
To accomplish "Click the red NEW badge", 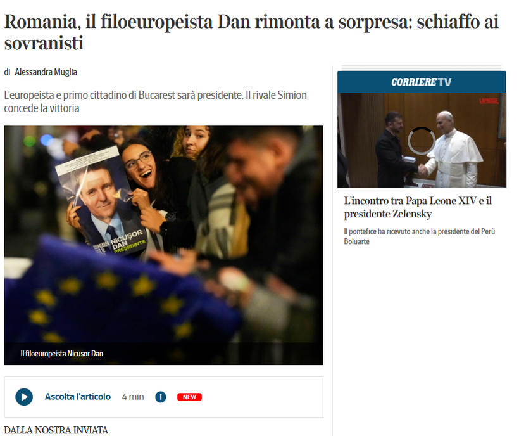I will (x=189, y=397).
